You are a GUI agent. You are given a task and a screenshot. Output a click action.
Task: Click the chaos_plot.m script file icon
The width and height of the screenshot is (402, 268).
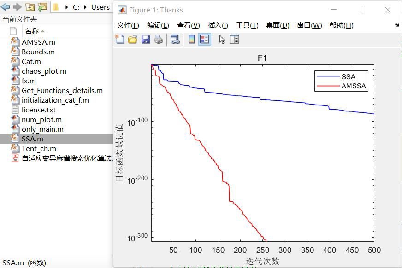coord(15,71)
